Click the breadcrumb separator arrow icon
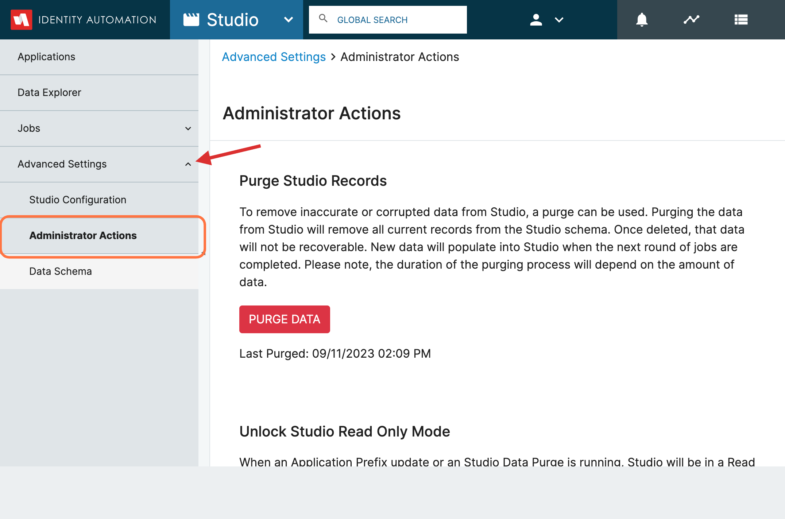This screenshot has width=785, height=519. (333, 57)
